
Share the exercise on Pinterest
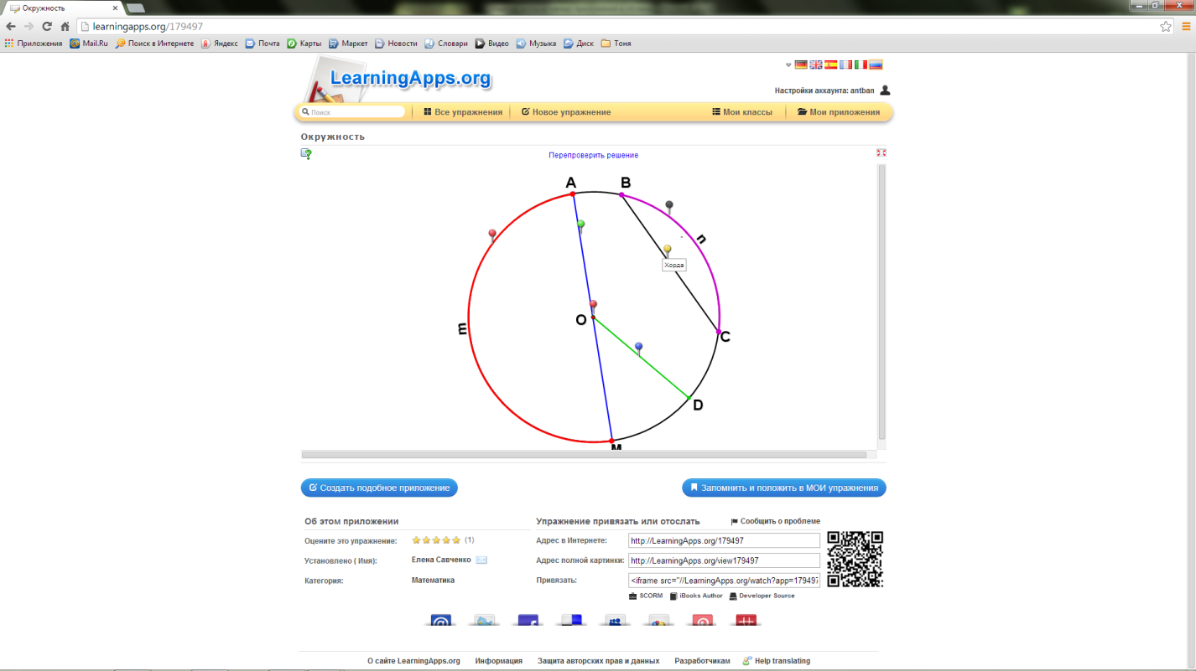pos(702,620)
